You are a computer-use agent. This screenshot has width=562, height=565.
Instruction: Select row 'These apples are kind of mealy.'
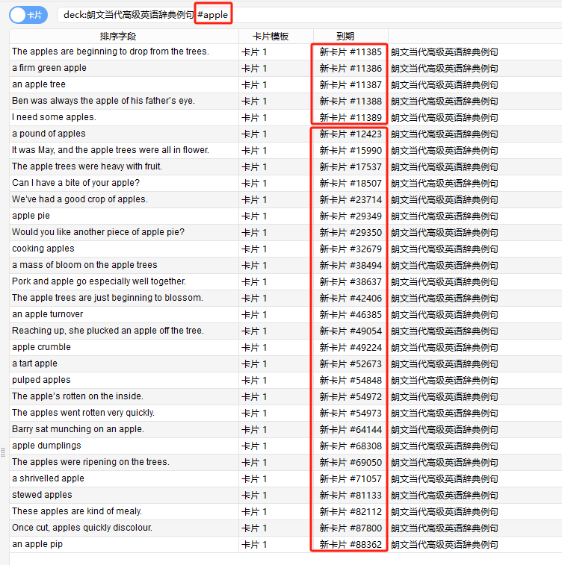pyautogui.click(x=285, y=512)
